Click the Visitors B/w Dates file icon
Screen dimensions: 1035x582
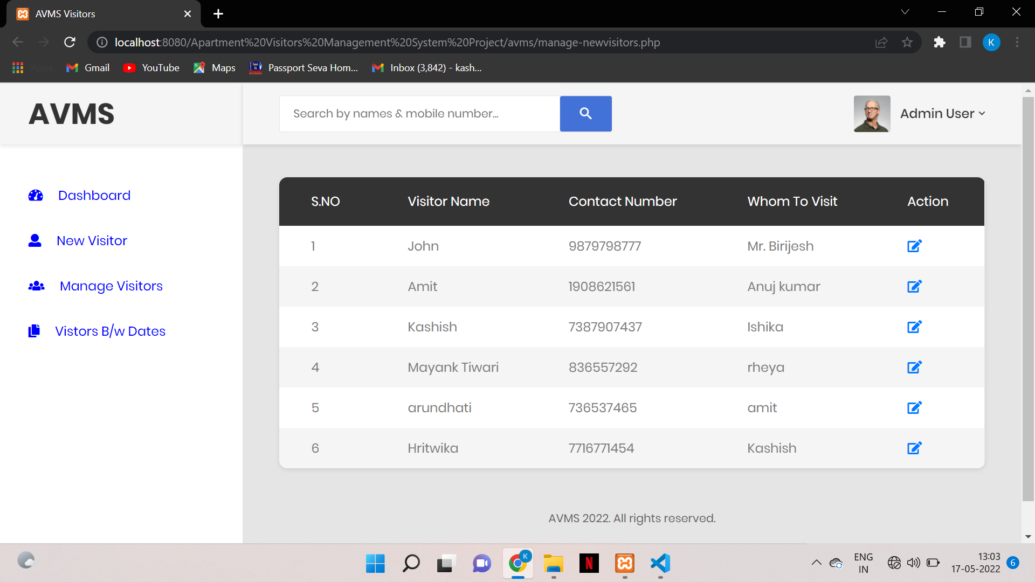pyautogui.click(x=34, y=331)
